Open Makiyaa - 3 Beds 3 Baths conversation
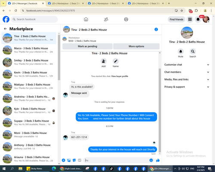This screenshot has width=215, height=172. click(29, 86)
